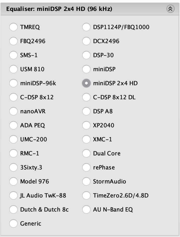180x237 pixels.
Task: Select the UMC-200 option
Action: [13, 139]
